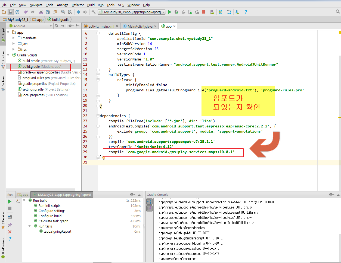341x263 pixels.
Task: Toggle scroll to end in Gradle Console
Action: 150,208
